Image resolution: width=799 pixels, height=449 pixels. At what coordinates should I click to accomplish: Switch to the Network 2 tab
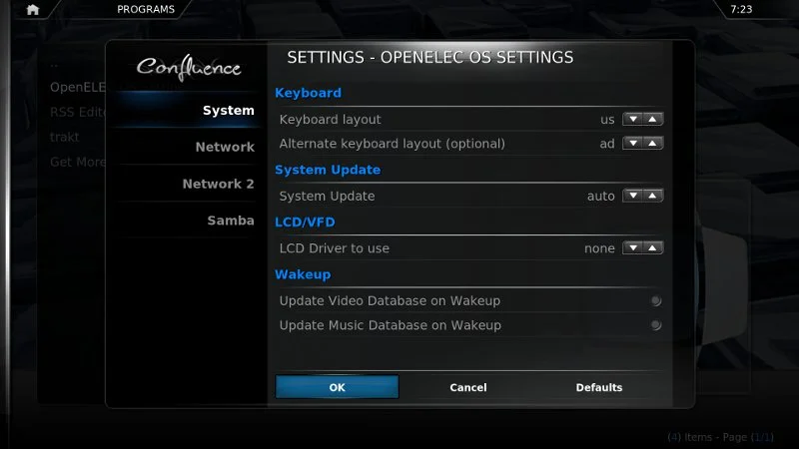(218, 184)
